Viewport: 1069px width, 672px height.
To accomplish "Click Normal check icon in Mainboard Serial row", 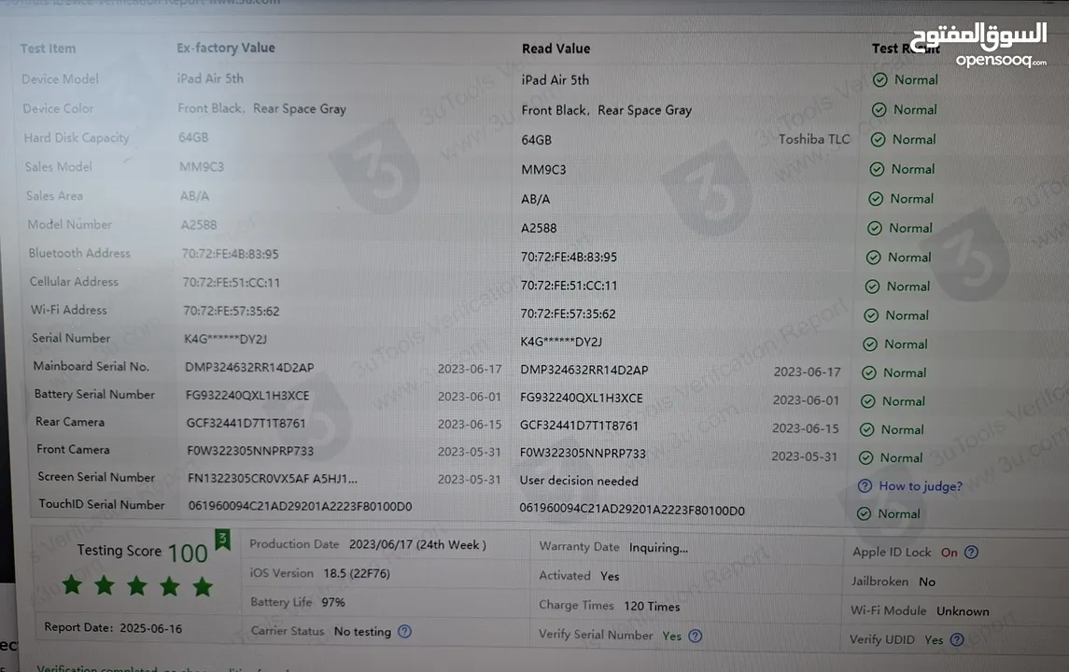I will (868, 372).
